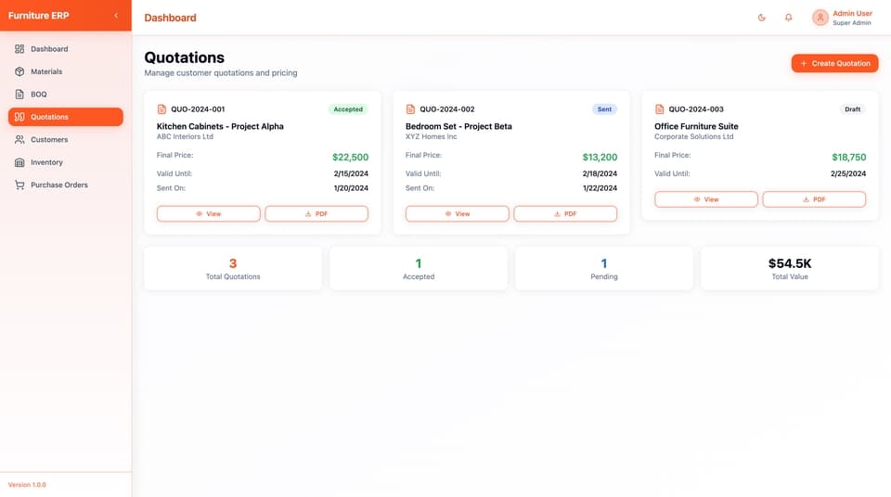Screen dimensions: 891x497
Task: Go to Purchase Orders
Action: click(65, 185)
